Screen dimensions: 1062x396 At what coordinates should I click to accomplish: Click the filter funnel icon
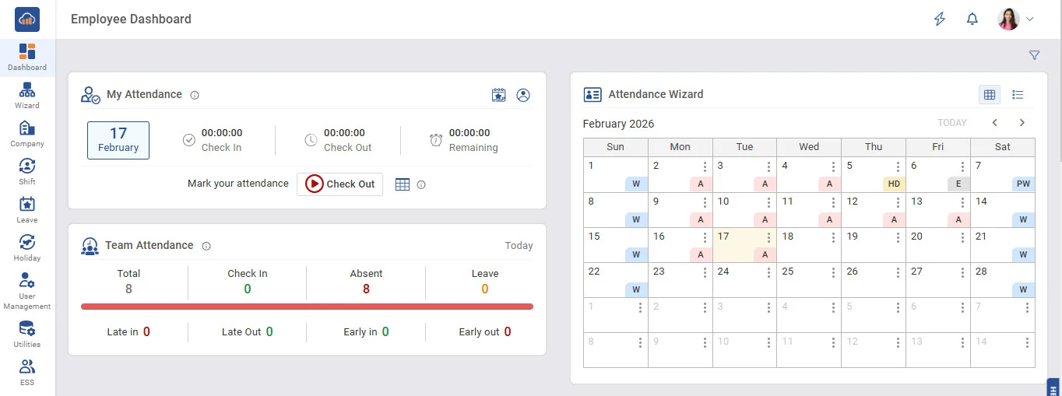coord(1034,55)
